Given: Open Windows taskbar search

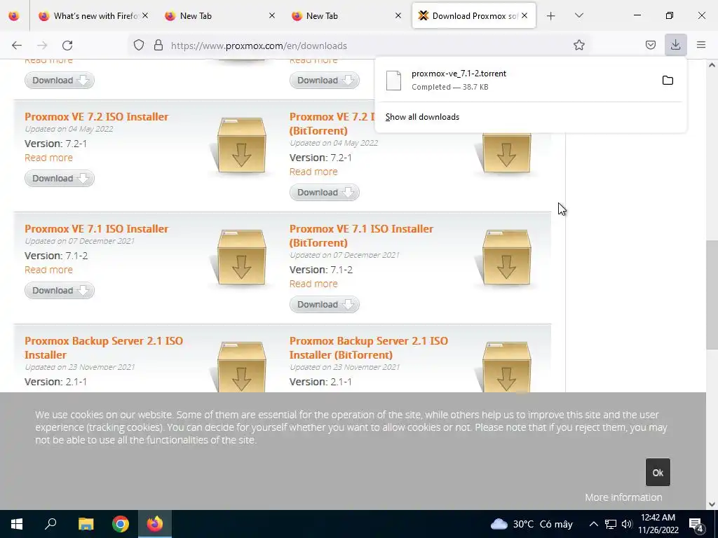Looking at the screenshot, I should pos(50,524).
